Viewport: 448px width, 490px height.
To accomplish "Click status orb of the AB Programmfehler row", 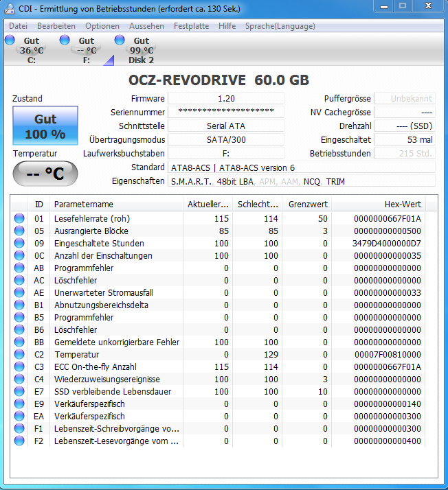I will tap(19, 268).
